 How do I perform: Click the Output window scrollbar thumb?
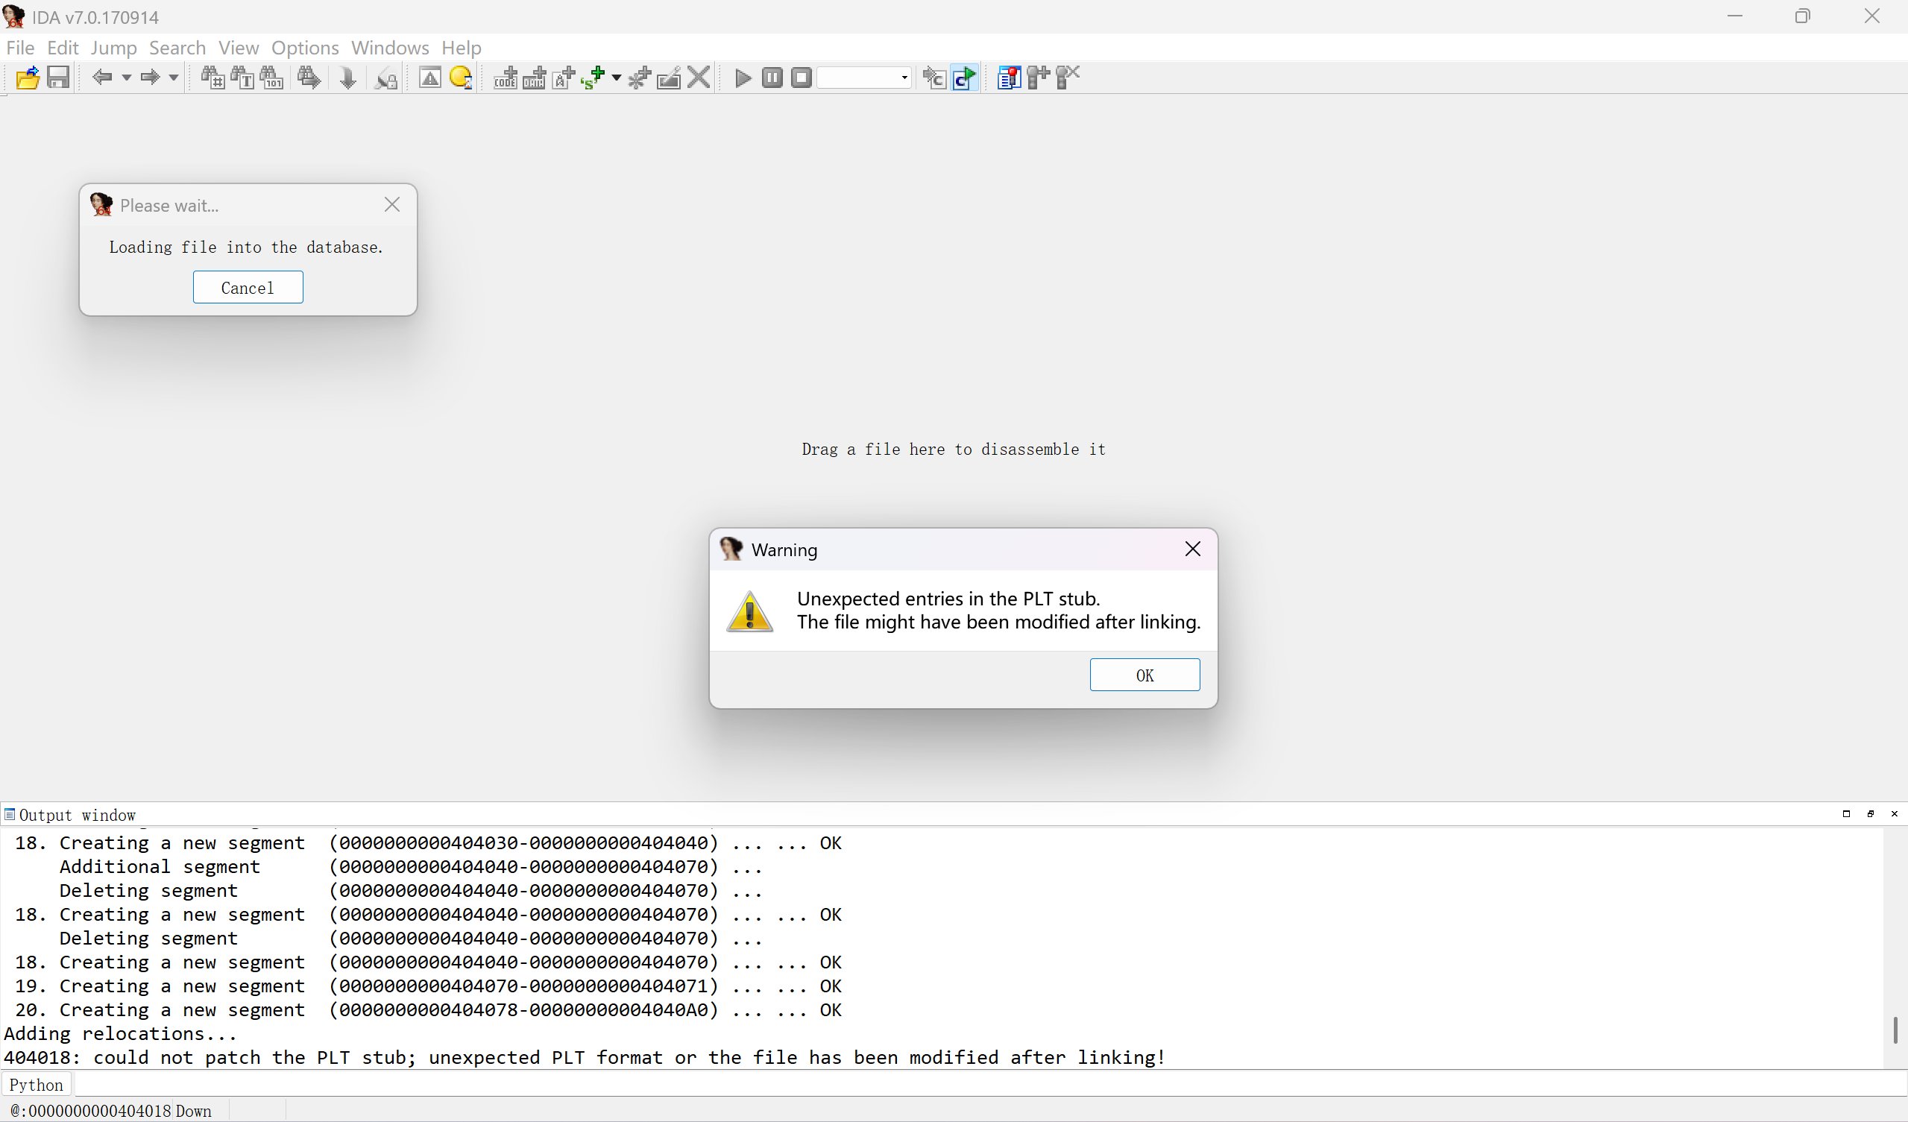[x=1895, y=1030]
